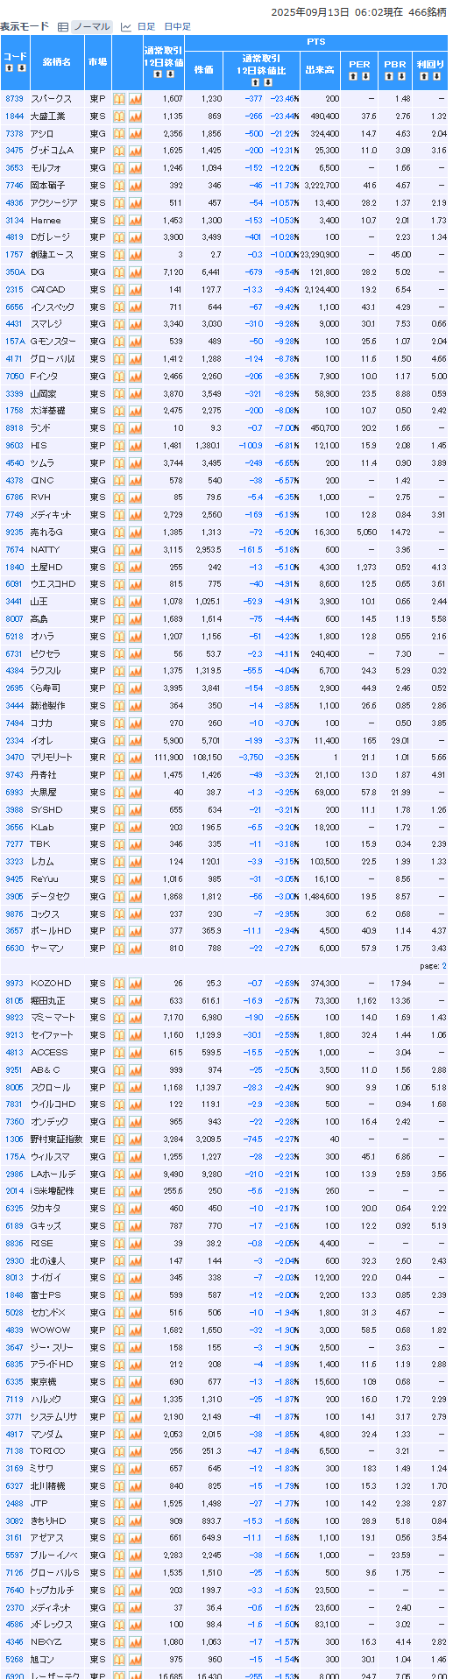Click 23,290,900 volume value
The image size is (460, 1679).
coord(320,255)
